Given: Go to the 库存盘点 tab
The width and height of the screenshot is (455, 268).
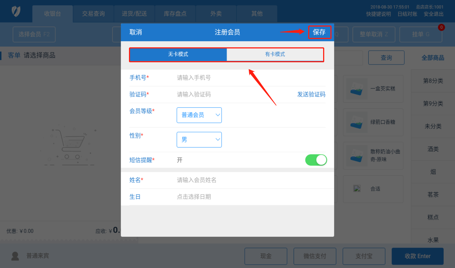Looking at the screenshot, I should (175, 14).
